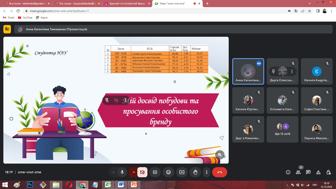Open the emoji reactions panel
The height and width of the screenshot is (189, 336).
point(168,172)
